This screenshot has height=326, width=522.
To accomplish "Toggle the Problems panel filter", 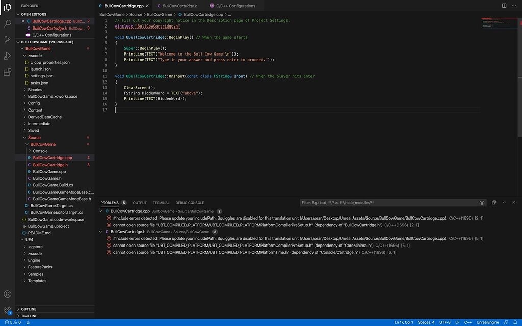I will [482, 203].
